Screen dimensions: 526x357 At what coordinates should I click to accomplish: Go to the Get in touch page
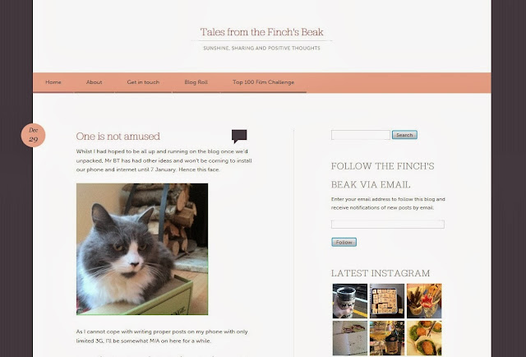(143, 82)
